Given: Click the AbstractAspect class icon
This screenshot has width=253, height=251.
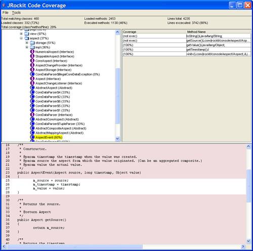Looking at the screenshot, I should point(32,88).
